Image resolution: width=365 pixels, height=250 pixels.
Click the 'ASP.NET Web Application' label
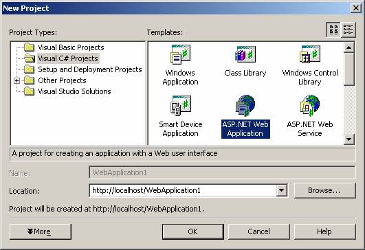pyautogui.click(x=245, y=129)
